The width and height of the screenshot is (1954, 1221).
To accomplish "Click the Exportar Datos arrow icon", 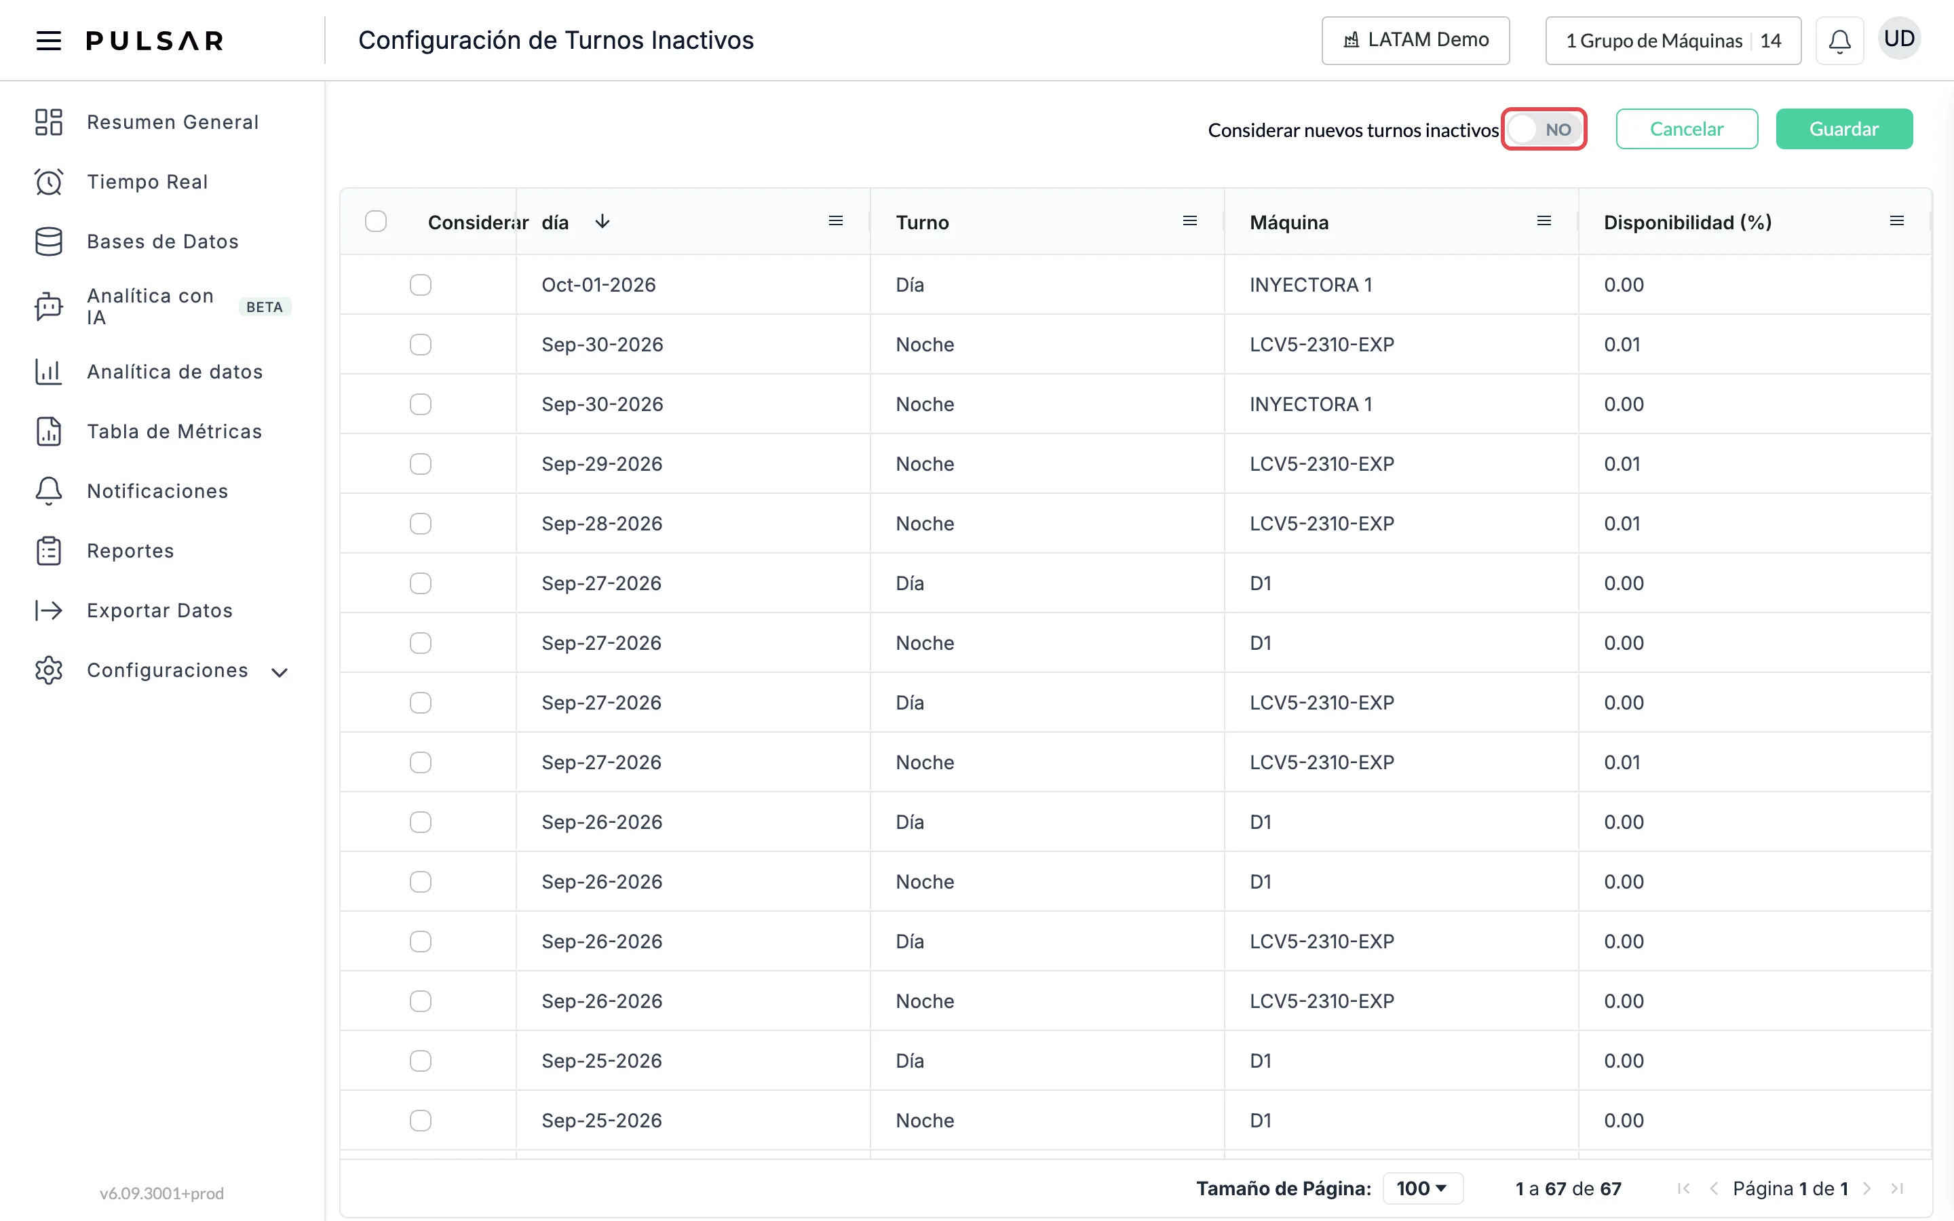I will (x=48, y=610).
